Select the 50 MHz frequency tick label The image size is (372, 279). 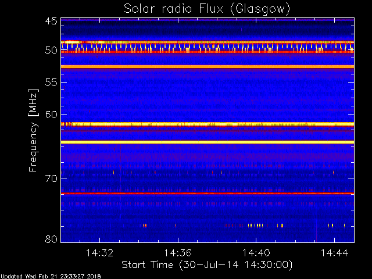[x=51, y=51]
